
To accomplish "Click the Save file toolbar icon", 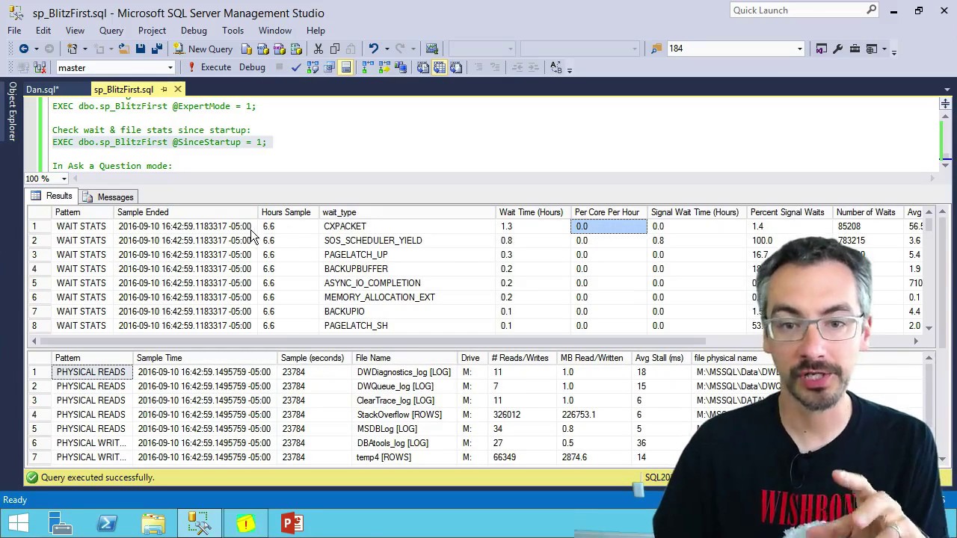I will point(141,49).
